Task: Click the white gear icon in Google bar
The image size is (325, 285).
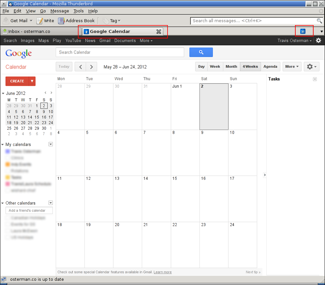Action: 318,40
